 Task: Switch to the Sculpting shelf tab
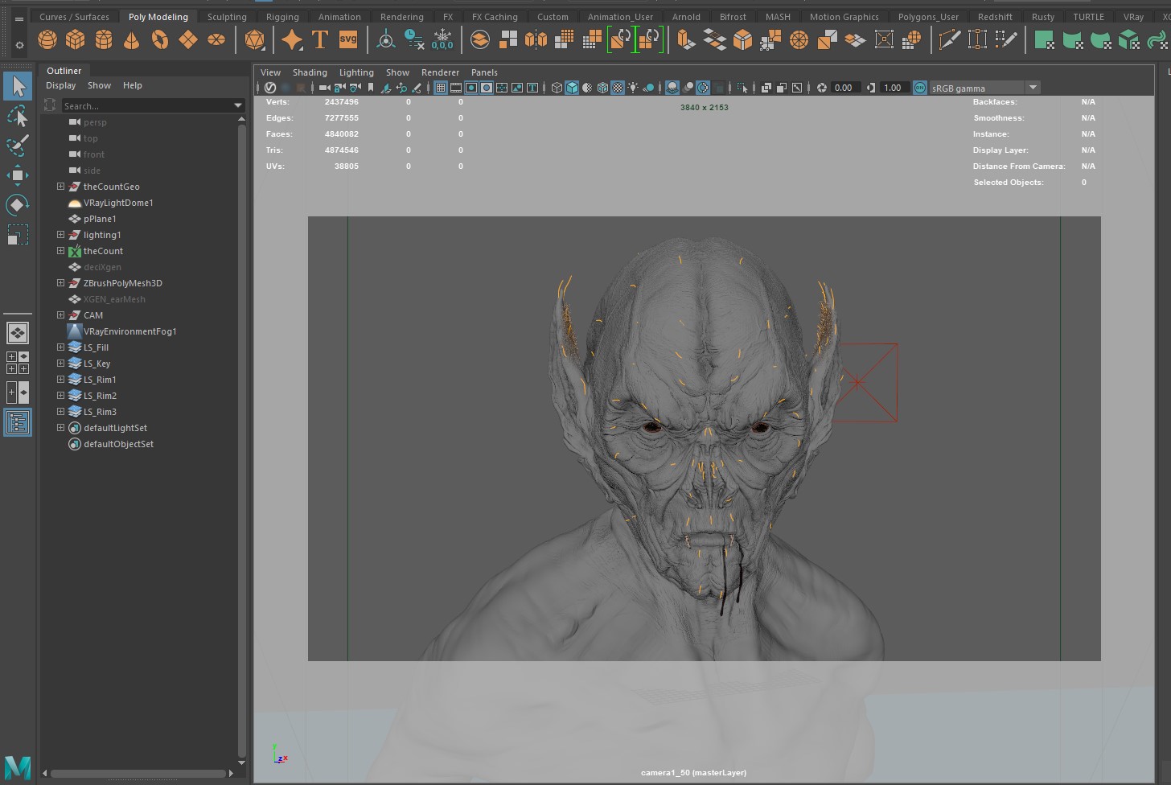(x=227, y=17)
